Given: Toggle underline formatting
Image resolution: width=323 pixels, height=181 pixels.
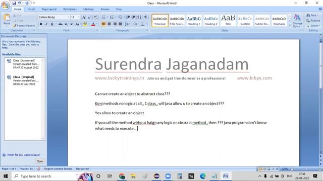Looking at the screenshot, I should point(52,24).
